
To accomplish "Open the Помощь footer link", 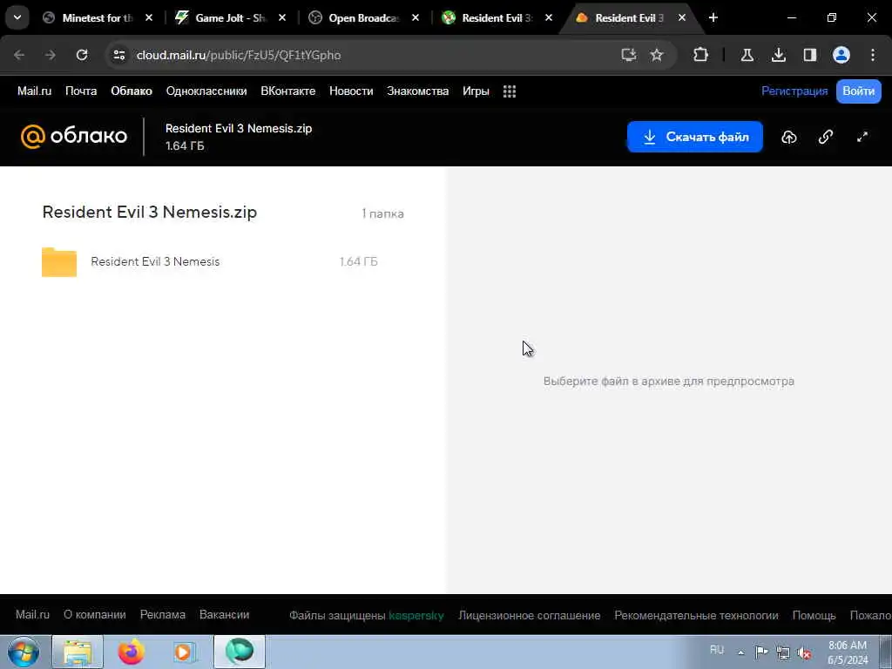I will coord(814,616).
